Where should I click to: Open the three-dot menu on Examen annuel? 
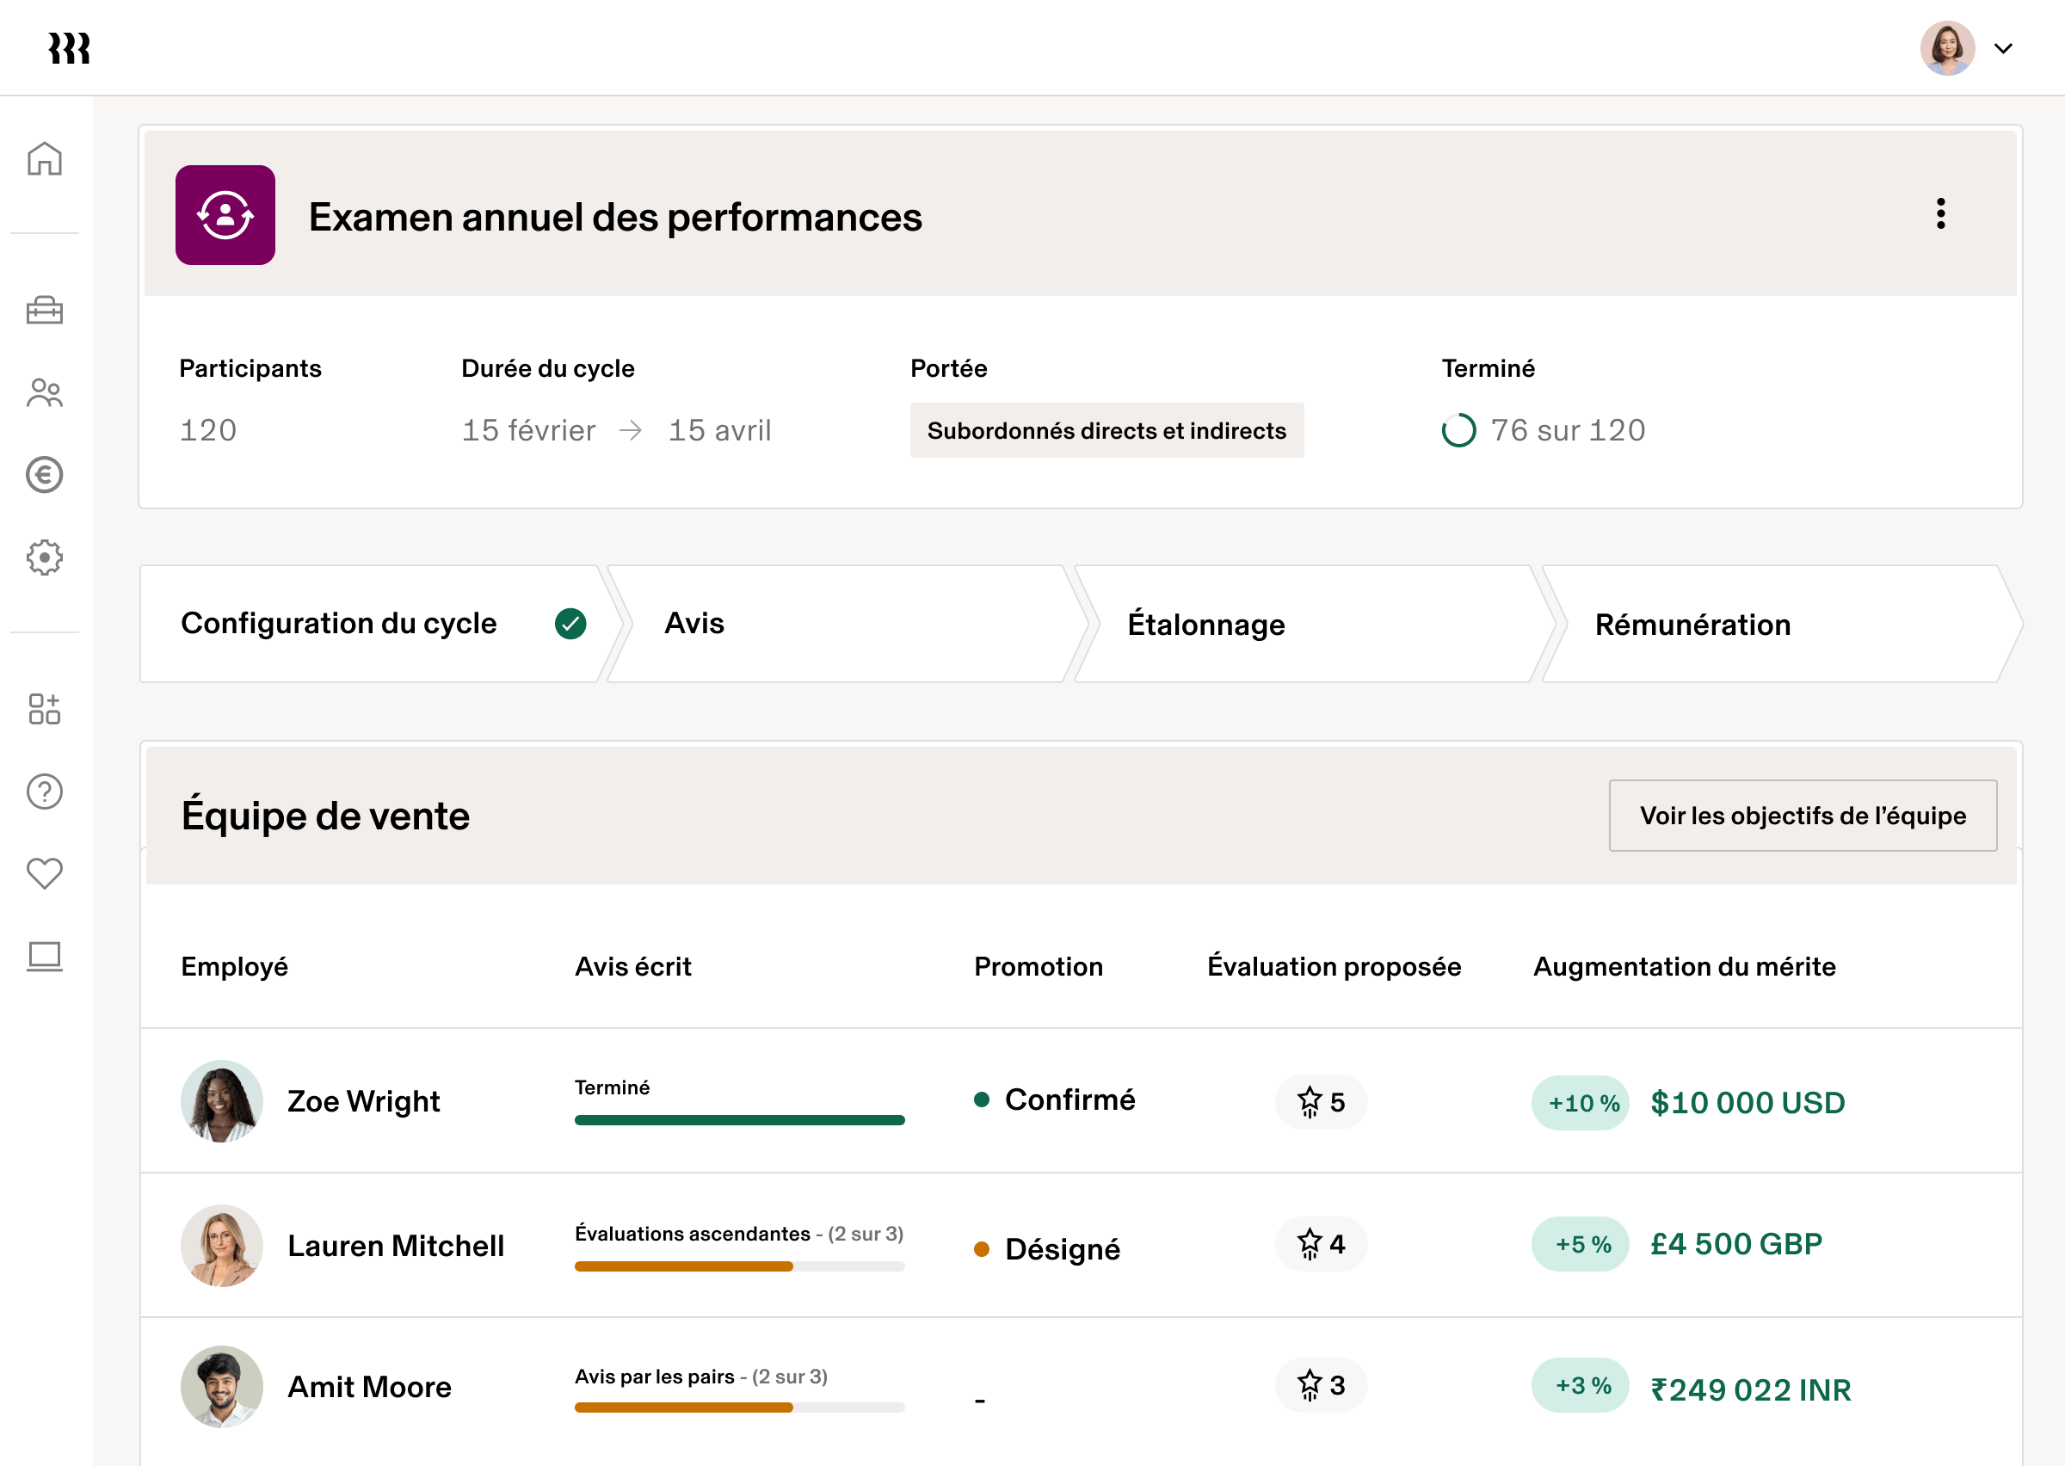1942,215
